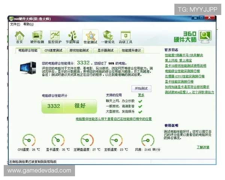Click the CPU温度: 26 ℃ reading
Screen dimensions: 225x180
[x=29, y=150]
